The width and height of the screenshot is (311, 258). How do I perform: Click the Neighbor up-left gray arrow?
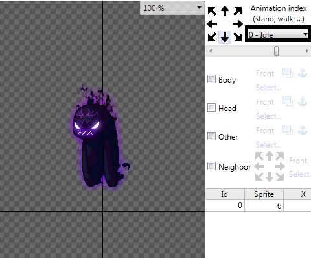[x=259, y=156]
